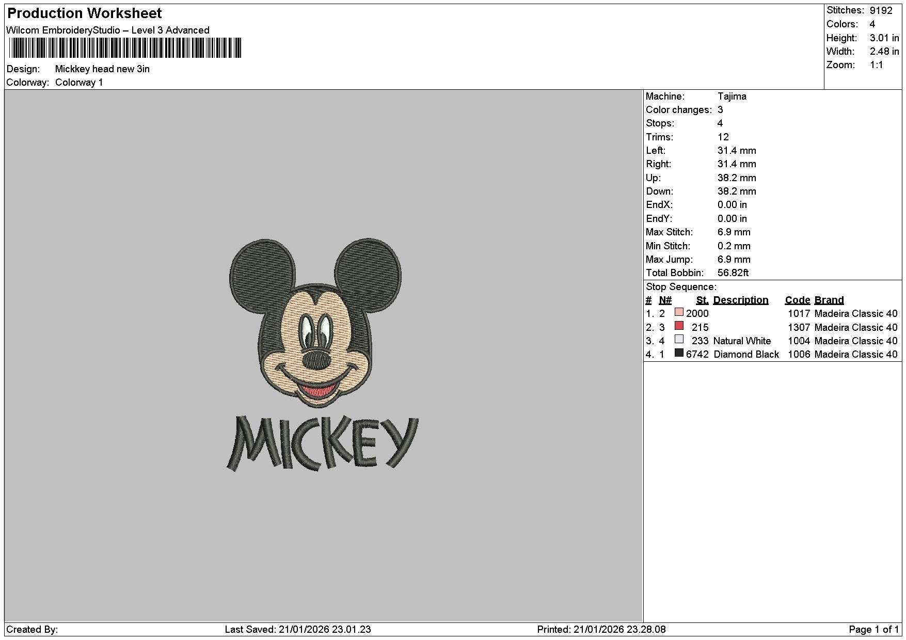Click the Right value "31.4 mm"
This screenshot has height=640, width=906.
click(737, 164)
